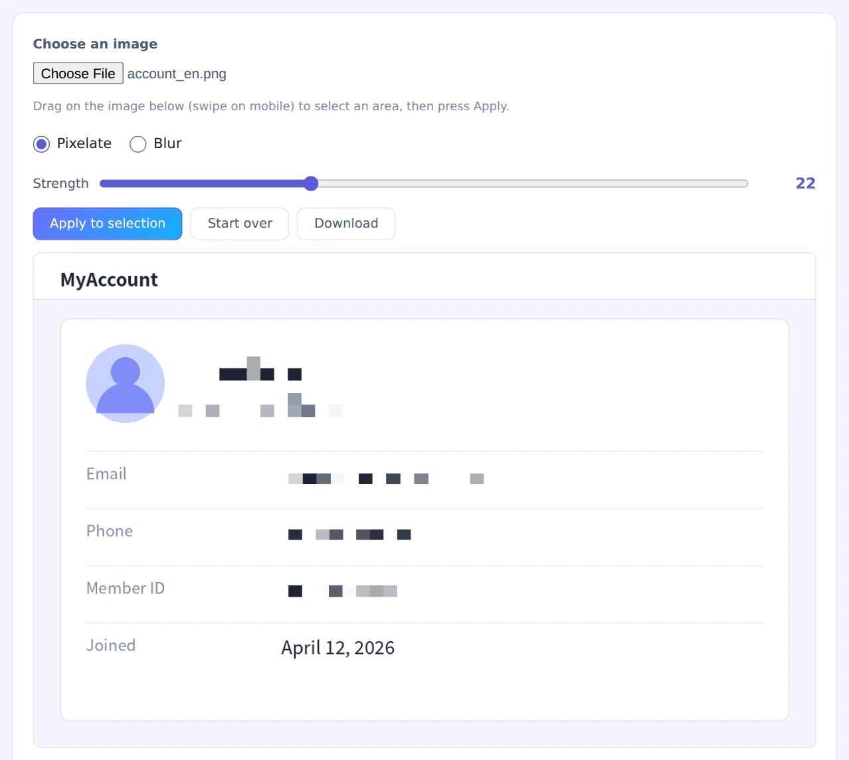849x760 pixels.
Task: Click the Start over button
Action: point(240,224)
